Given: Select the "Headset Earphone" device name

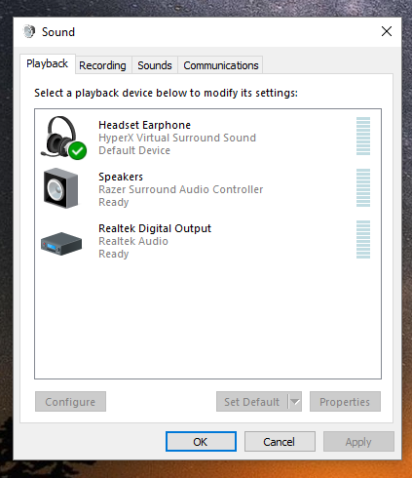Looking at the screenshot, I should [144, 125].
